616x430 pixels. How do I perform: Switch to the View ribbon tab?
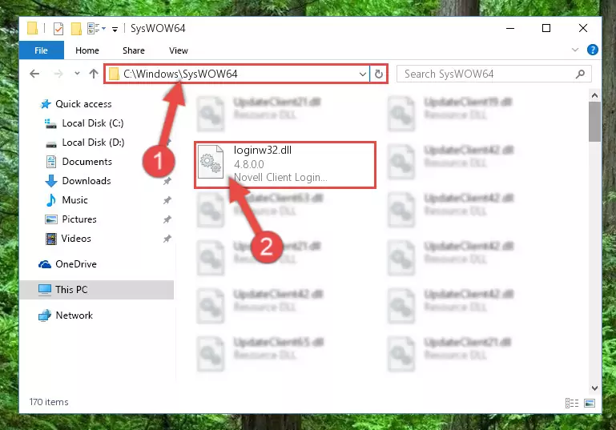point(179,50)
